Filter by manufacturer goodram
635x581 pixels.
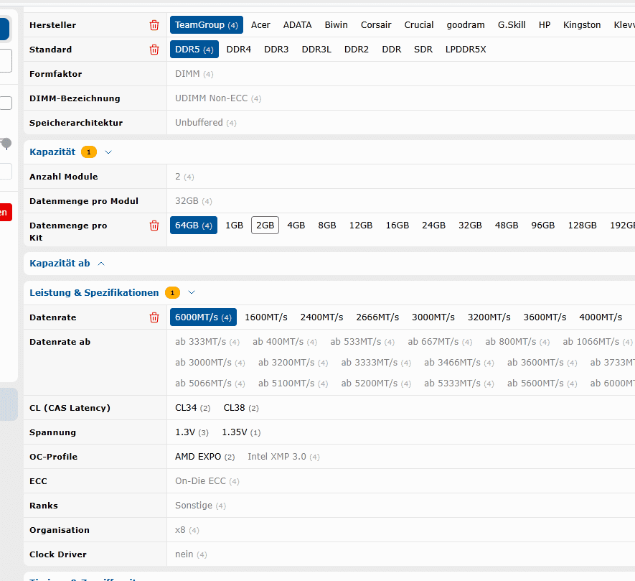(466, 24)
